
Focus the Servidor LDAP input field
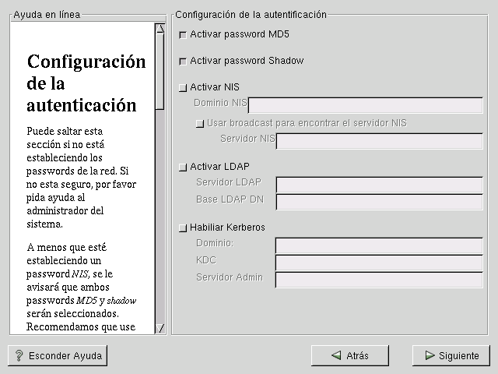(380, 185)
